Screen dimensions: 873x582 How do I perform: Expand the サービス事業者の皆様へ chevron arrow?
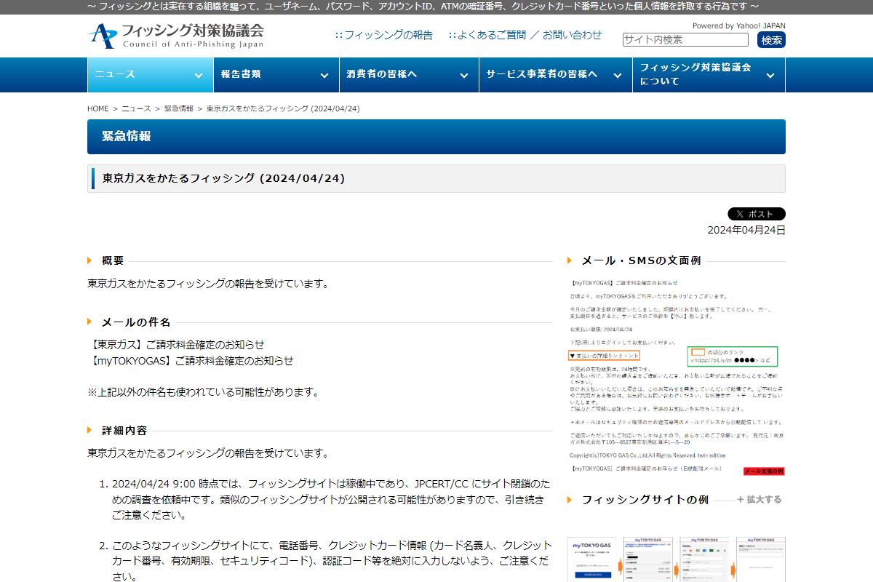[618, 75]
